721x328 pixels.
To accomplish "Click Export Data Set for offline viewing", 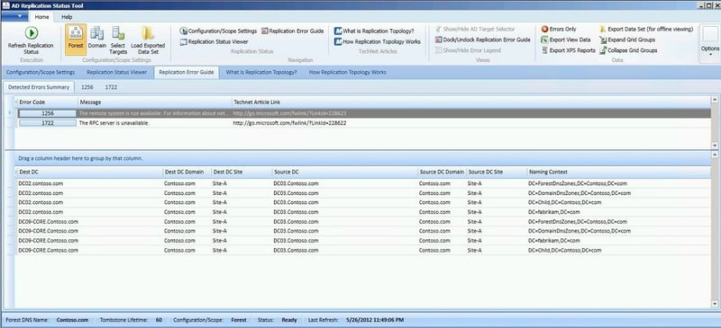I will 646,29.
